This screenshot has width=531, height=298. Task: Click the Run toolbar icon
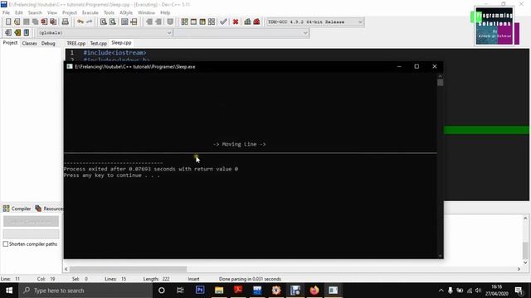pyautogui.click(x=193, y=22)
